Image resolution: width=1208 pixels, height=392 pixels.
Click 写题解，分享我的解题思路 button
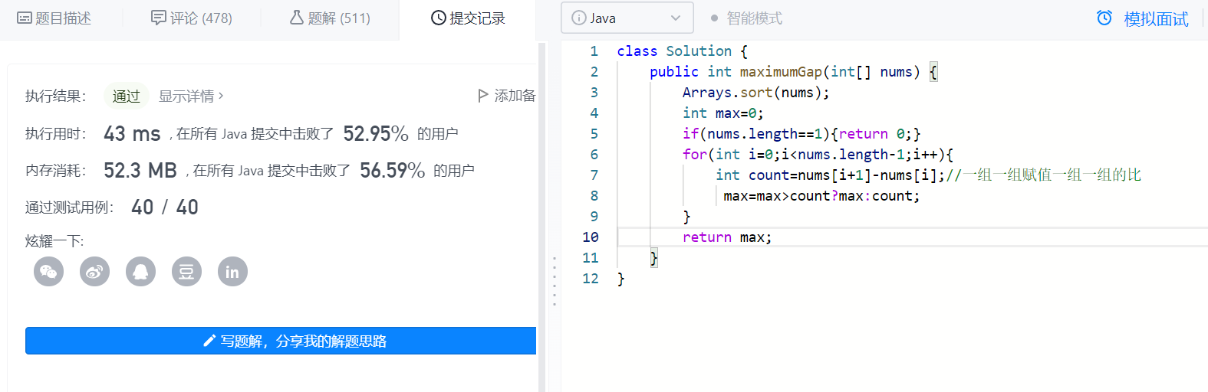(281, 341)
